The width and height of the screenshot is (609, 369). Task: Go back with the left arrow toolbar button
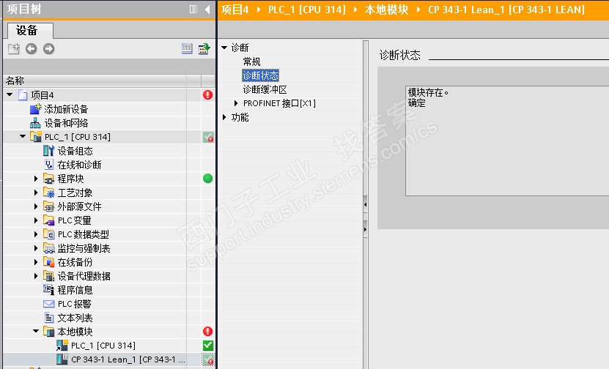(x=31, y=49)
